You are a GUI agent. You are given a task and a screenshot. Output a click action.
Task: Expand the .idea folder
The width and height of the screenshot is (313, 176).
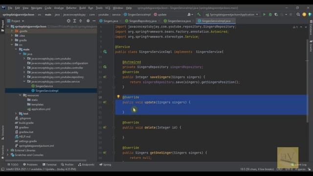pos(12,36)
